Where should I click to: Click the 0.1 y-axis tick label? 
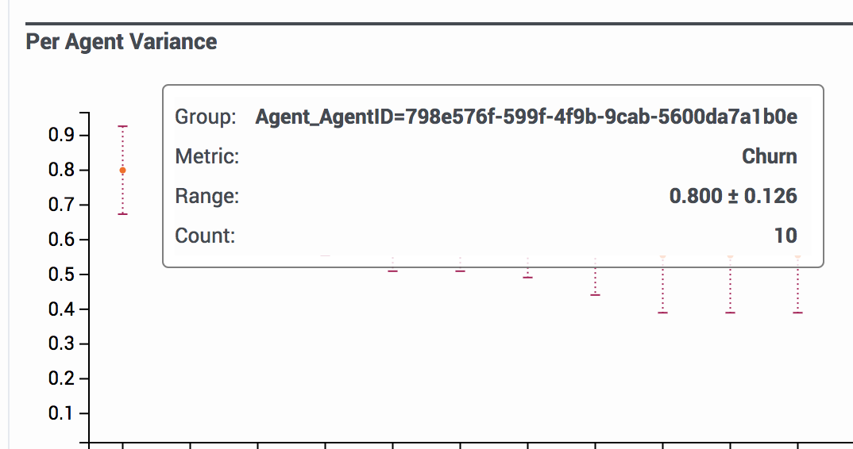pyautogui.click(x=61, y=413)
